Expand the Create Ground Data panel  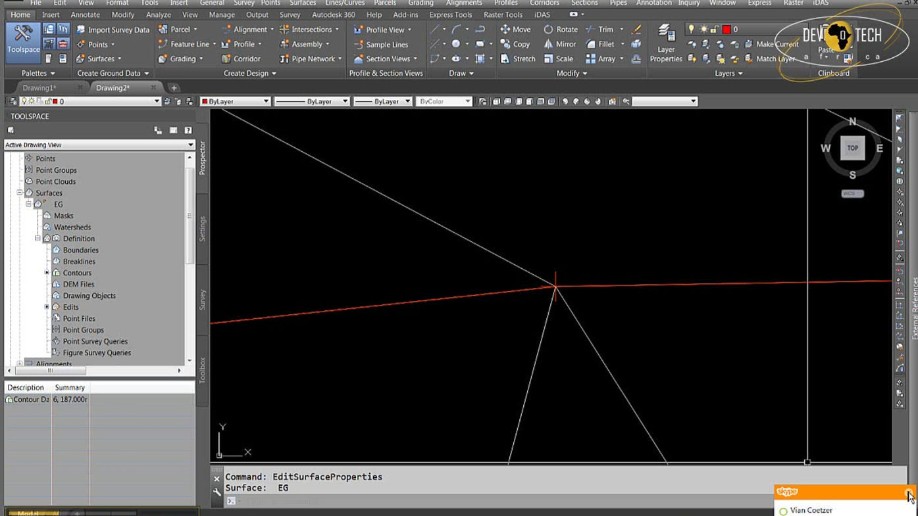click(x=113, y=73)
